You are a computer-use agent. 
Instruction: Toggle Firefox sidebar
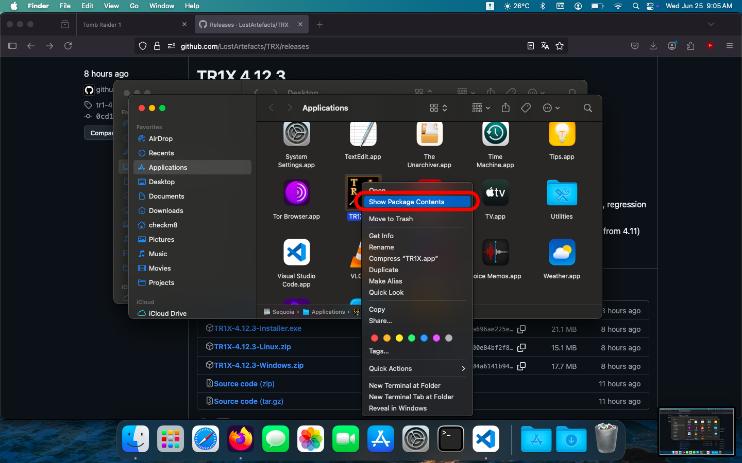click(x=12, y=46)
